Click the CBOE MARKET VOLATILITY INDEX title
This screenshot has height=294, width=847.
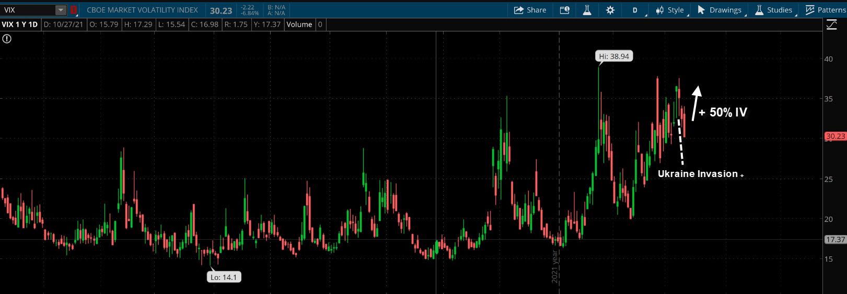(x=143, y=10)
